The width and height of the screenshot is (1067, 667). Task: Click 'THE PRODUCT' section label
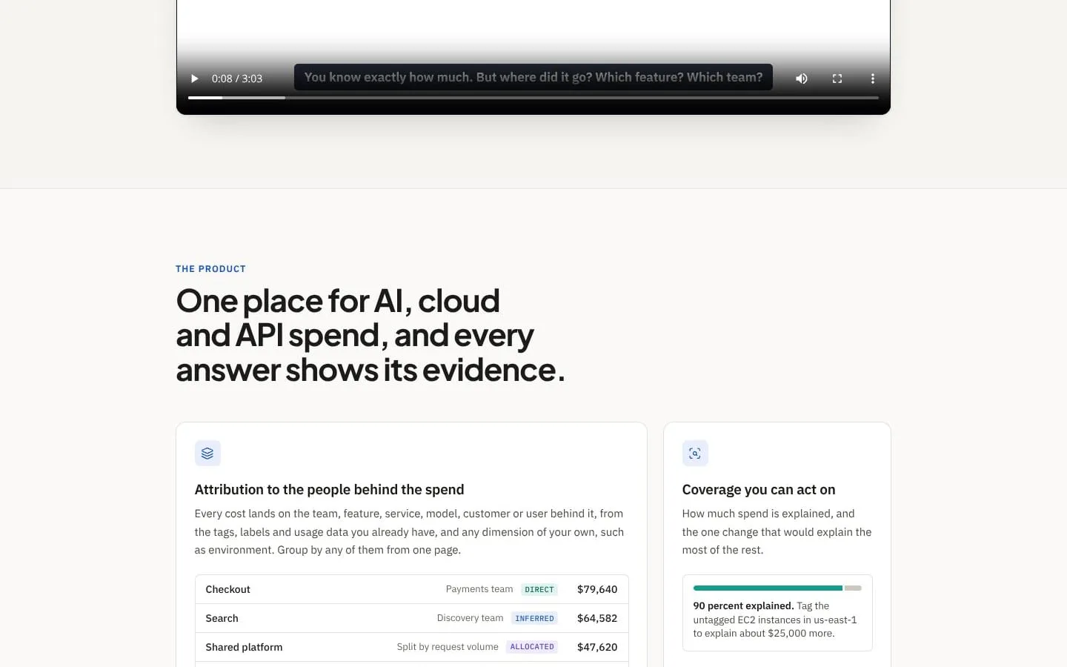tap(210, 269)
